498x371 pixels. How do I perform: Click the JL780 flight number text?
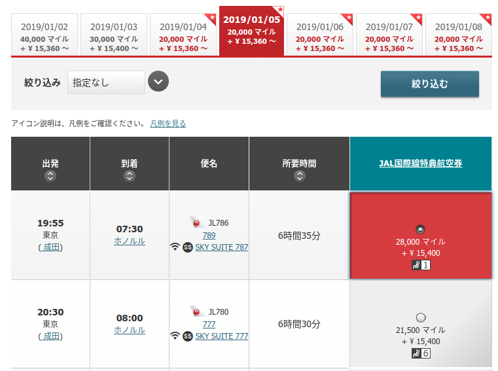[218, 311]
